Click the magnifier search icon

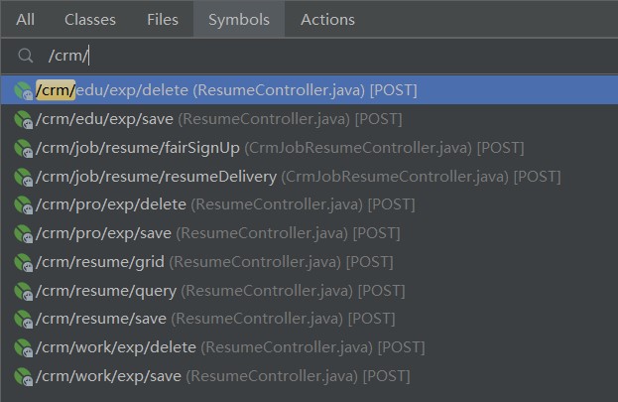tap(25, 56)
